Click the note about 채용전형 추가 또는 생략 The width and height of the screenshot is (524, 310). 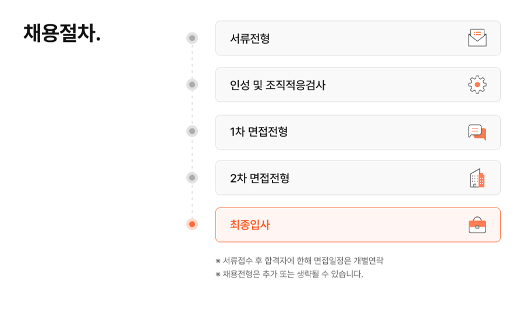[289, 274]
